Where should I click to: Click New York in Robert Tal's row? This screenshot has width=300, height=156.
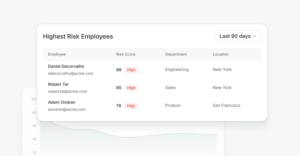point(222,88)
